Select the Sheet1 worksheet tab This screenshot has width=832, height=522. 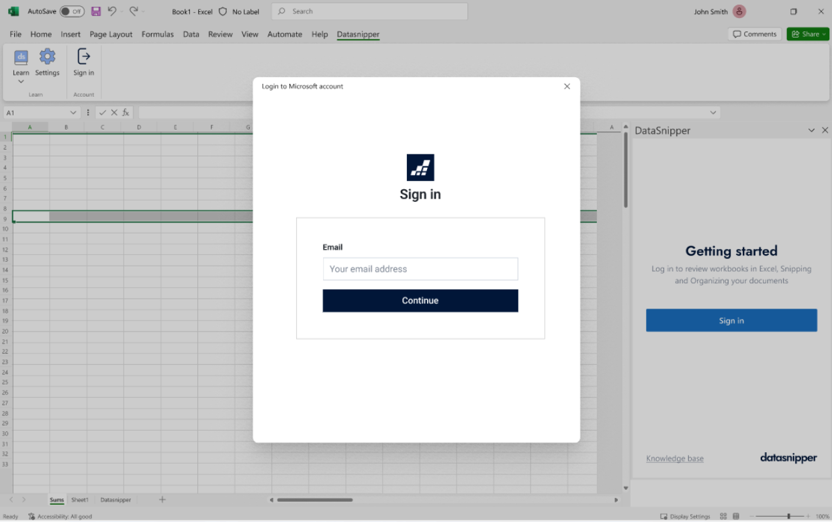[x=79, y=499]
